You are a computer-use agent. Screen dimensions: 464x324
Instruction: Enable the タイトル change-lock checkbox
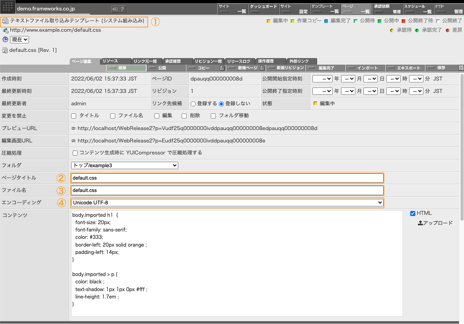point(74,116)
